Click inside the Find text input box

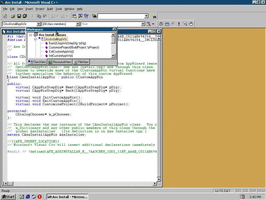point(121,16)
